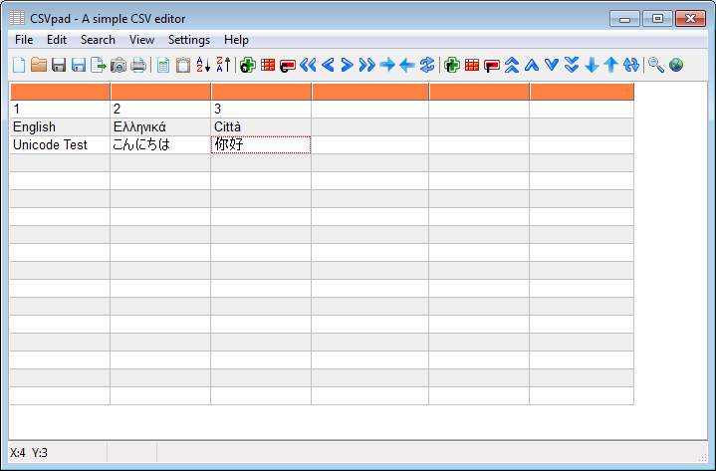Select the cell containing Ελληνικά

coord(159,126)
